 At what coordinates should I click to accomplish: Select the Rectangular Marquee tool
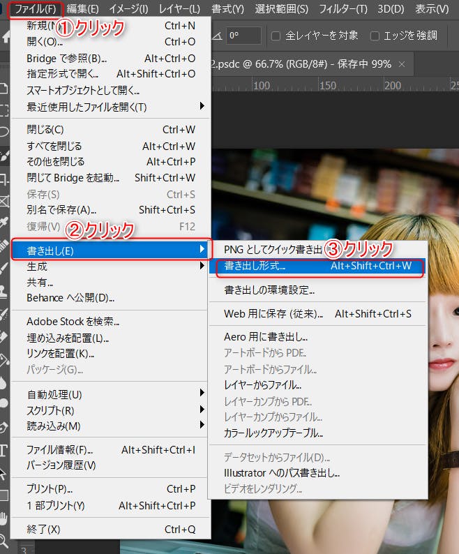[x=3, y=110]
